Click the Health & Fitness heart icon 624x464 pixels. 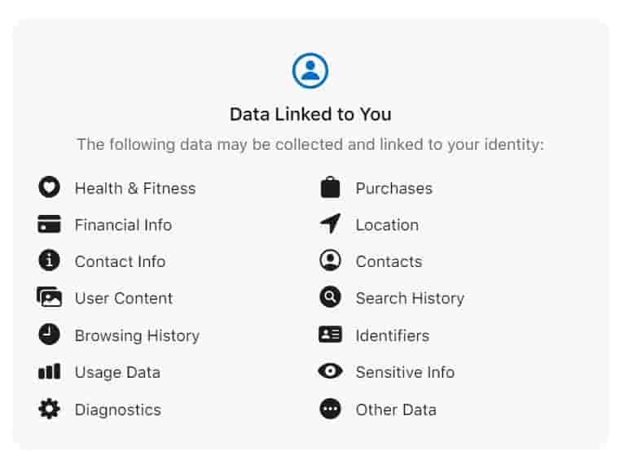[x=50, y=188]
